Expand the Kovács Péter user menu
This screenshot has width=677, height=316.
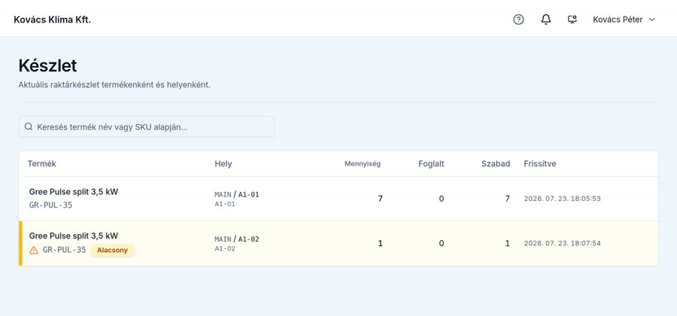(624, 20)
